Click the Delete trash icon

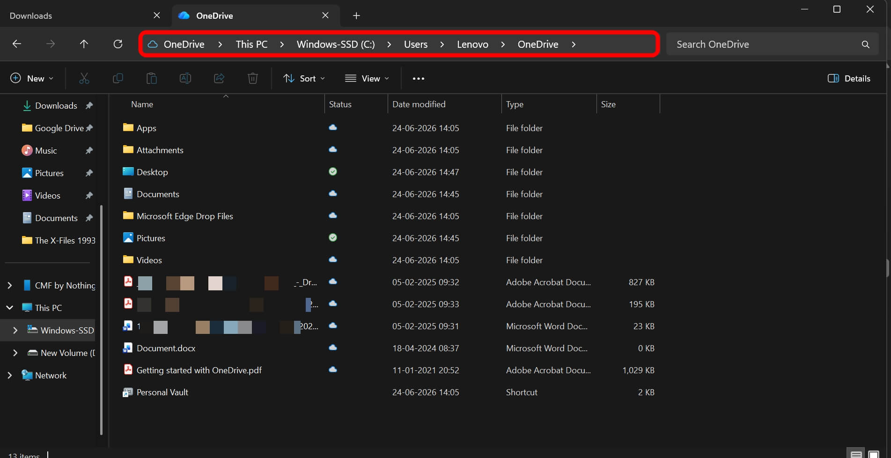[253, 79]
